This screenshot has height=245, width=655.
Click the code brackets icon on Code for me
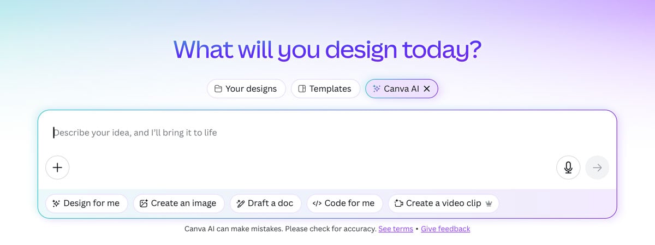click(x=317, y=204)
